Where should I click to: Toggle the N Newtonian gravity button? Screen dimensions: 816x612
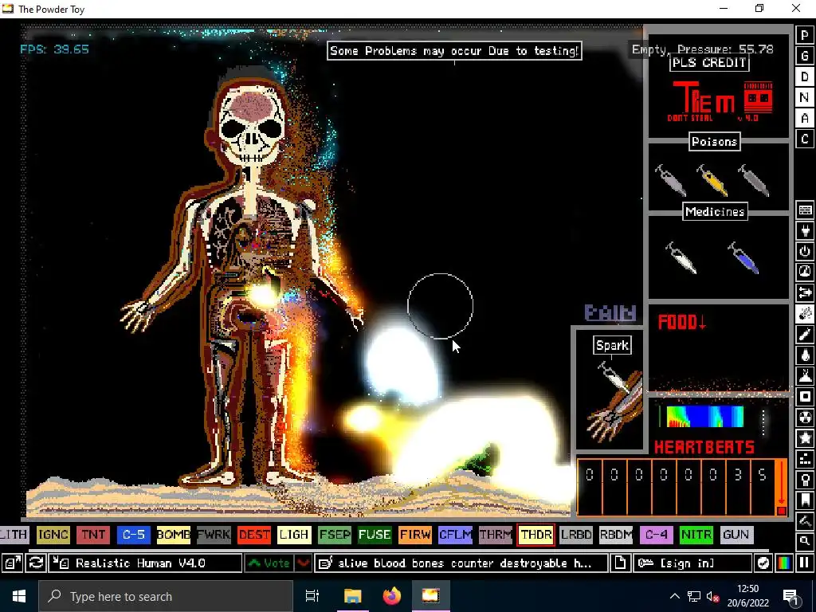click(805, 97)
